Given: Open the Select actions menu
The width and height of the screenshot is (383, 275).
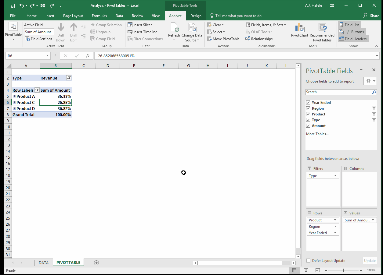Looking at the screenshot, I should pyautogui.click(x=216, y=32).
